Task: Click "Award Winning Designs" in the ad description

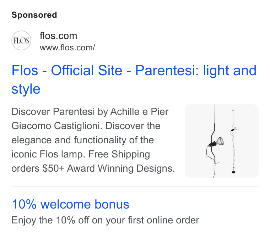Action: coord(121,168)
